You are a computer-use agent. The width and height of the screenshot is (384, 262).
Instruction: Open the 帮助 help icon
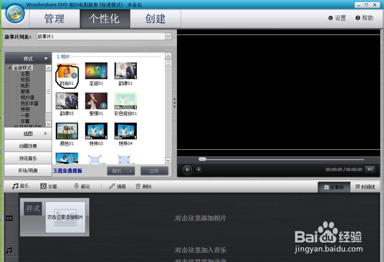(364, 18)
